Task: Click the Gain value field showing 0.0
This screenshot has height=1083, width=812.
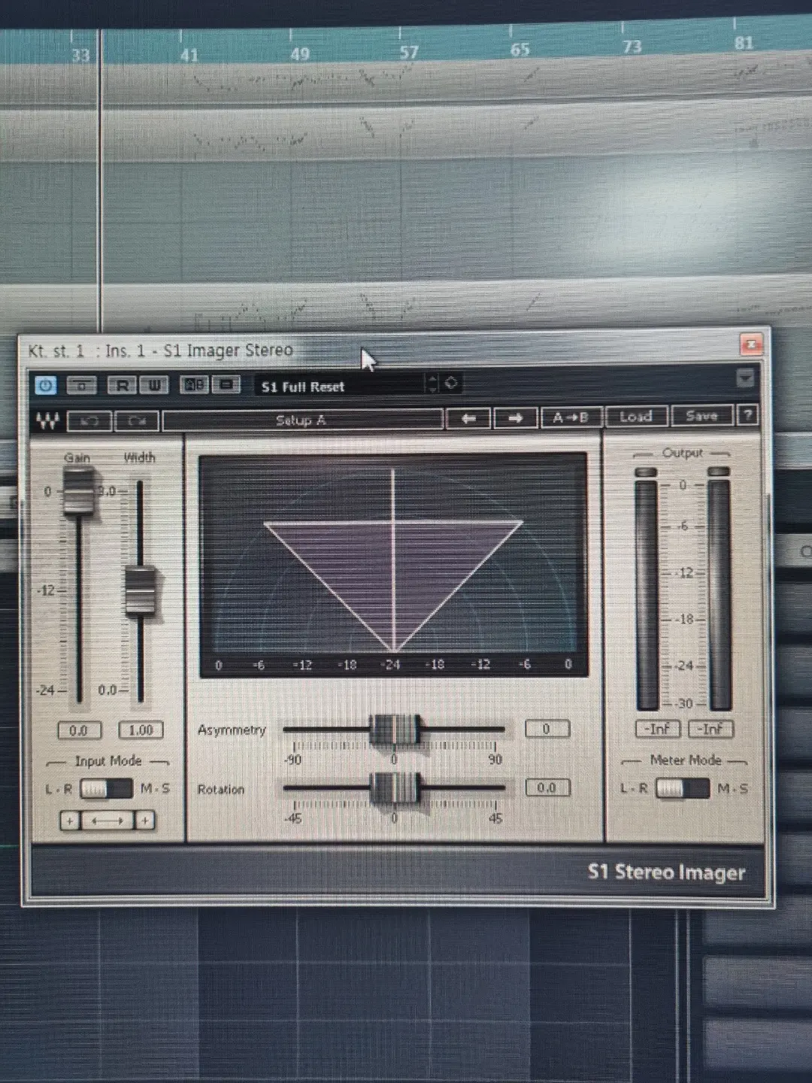Action: point(79,730)
